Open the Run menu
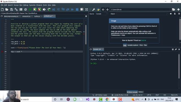The height and width of the screenshot is (102, 181). click(x=21, y=5)
